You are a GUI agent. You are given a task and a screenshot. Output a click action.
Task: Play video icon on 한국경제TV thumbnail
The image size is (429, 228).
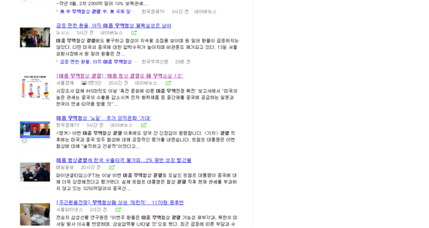(x=24, y=140)
